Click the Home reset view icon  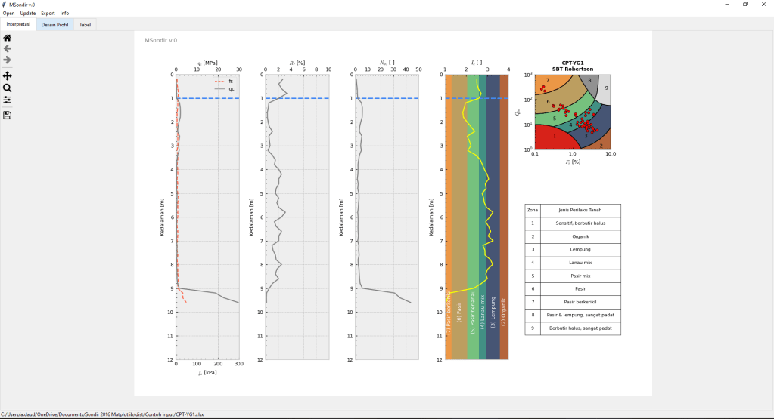point(8,37)
